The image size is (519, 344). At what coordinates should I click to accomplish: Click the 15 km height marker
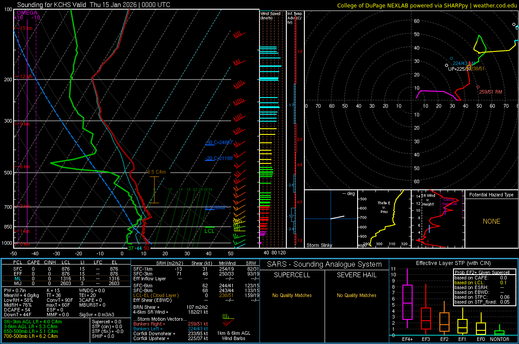(x=26, y=28)
